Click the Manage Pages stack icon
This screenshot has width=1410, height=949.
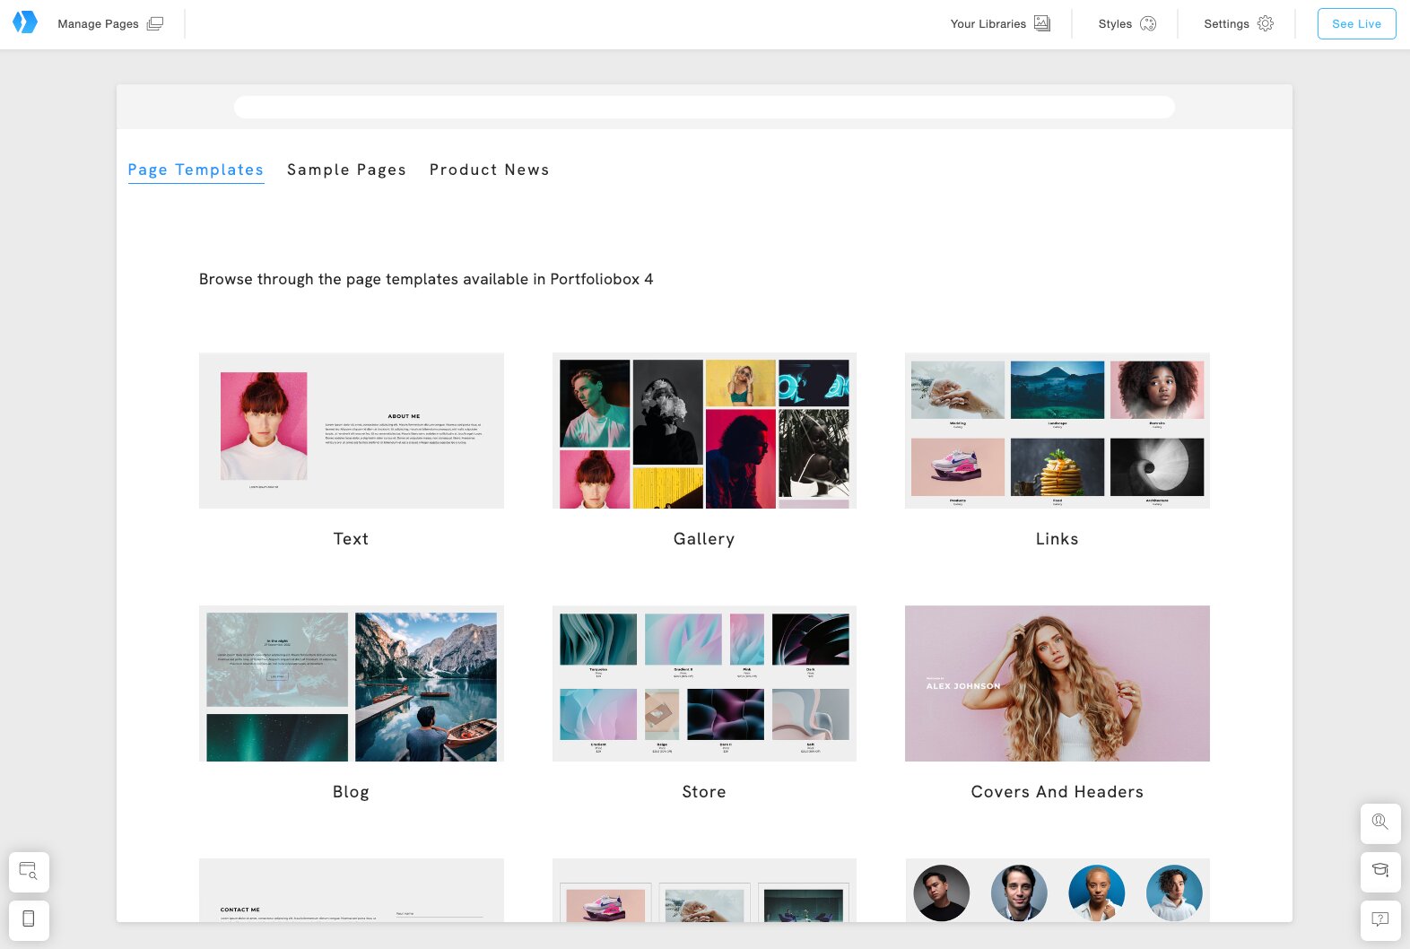click(155, 24)
